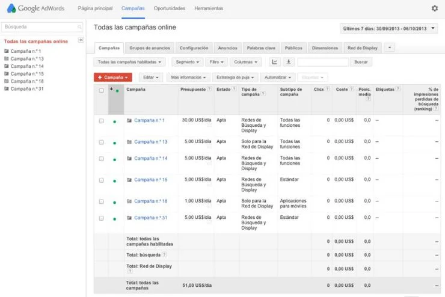Open the settings gear icon

coord(435,8)
